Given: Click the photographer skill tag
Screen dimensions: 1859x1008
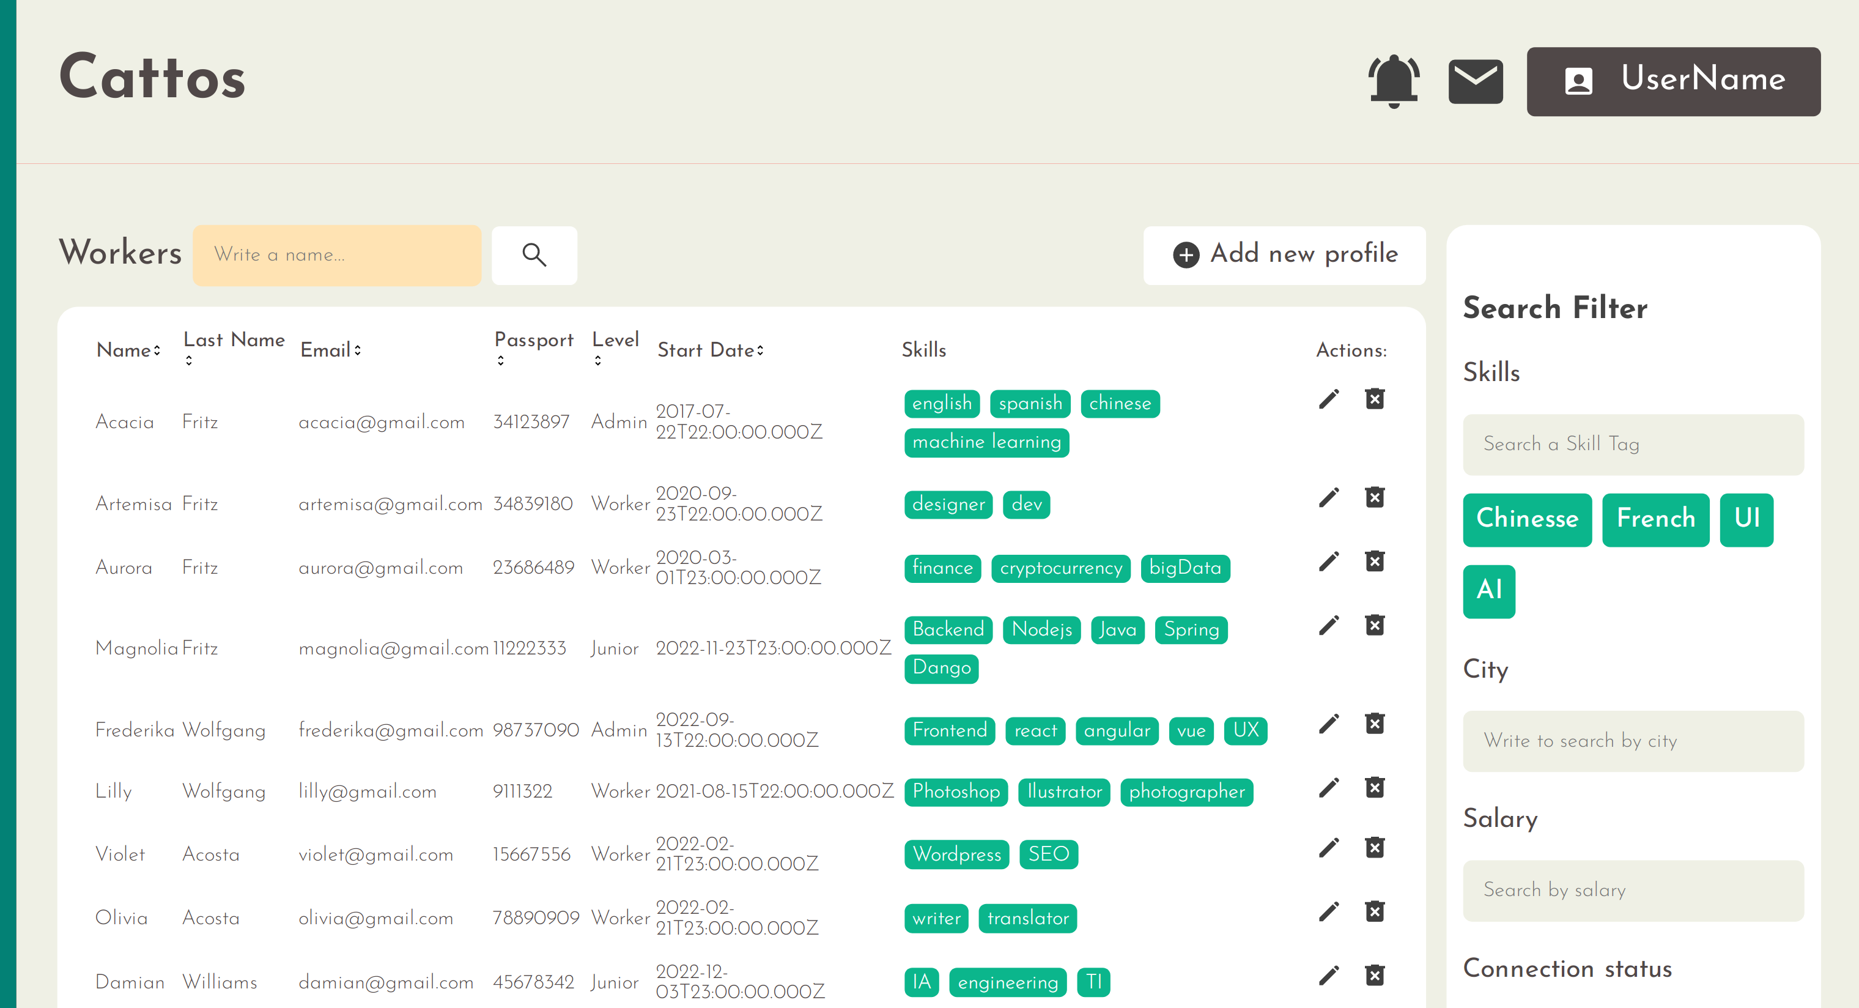Looking at the screenshot, I should coord(1186,792).
